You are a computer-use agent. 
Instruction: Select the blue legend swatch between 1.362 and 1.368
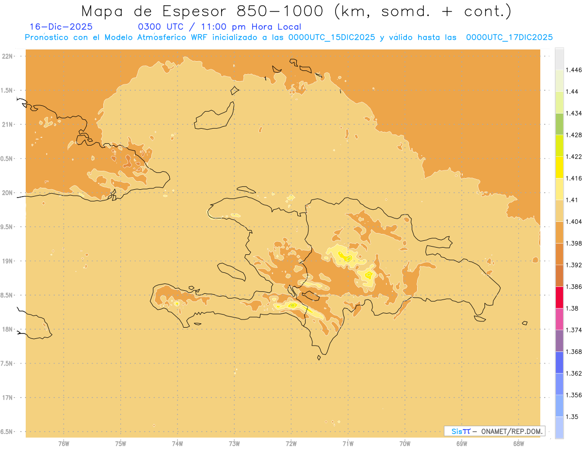coord(559,362)
